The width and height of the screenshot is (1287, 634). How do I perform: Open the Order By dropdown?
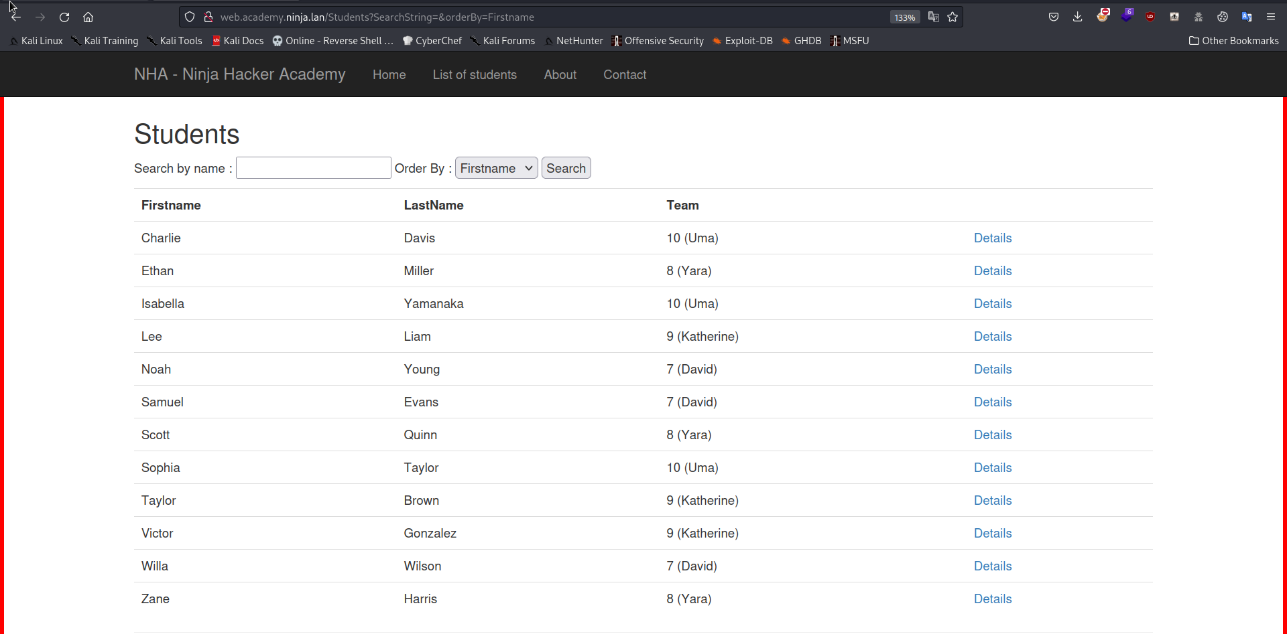(x=495, y=168)
